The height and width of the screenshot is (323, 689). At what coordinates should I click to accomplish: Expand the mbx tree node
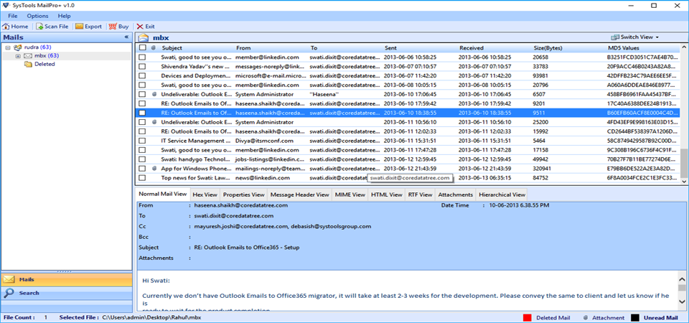(x=18, y=56)
